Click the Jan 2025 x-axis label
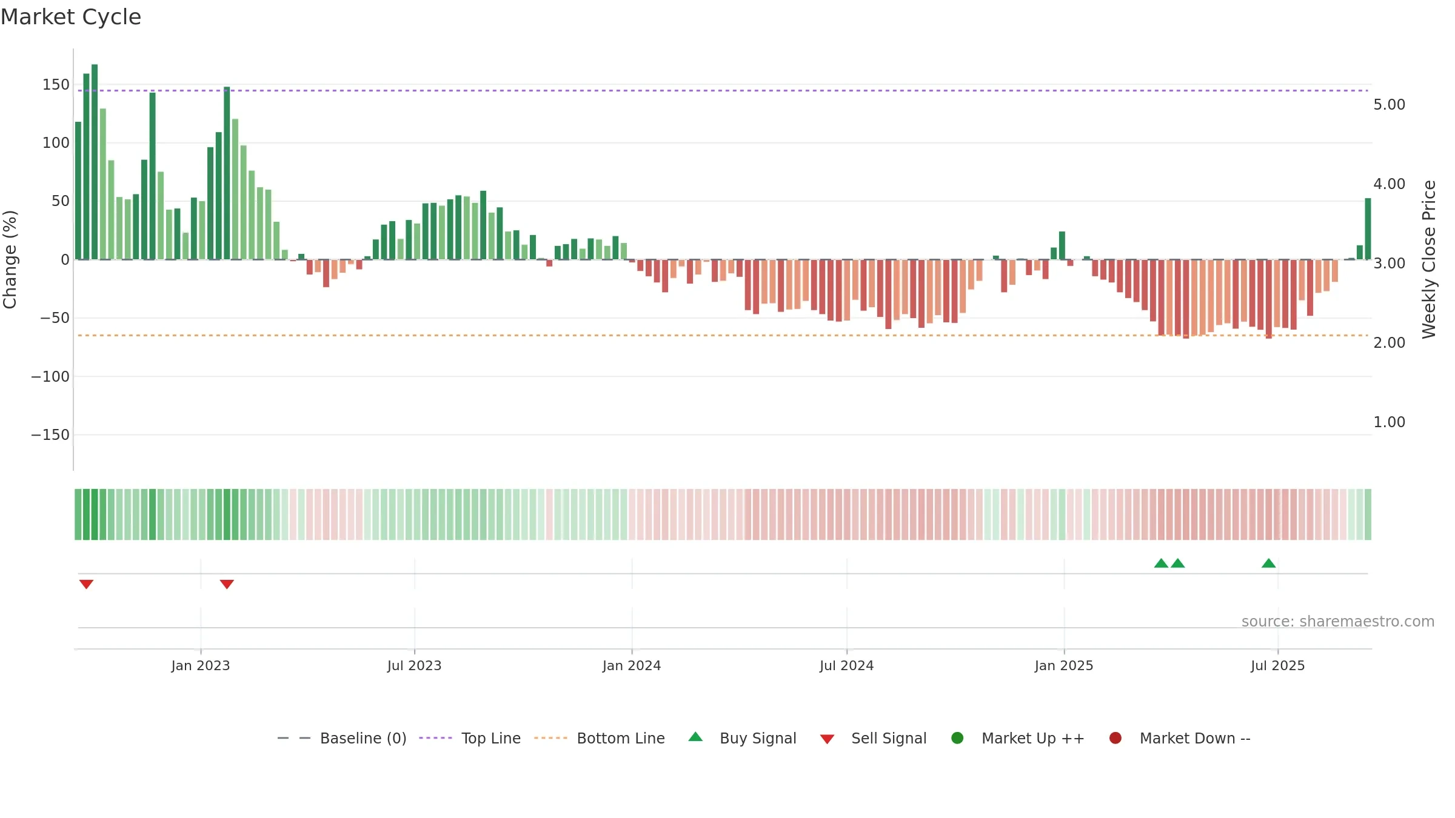This screenshot has height=818, width=1455. [1064, 665]
